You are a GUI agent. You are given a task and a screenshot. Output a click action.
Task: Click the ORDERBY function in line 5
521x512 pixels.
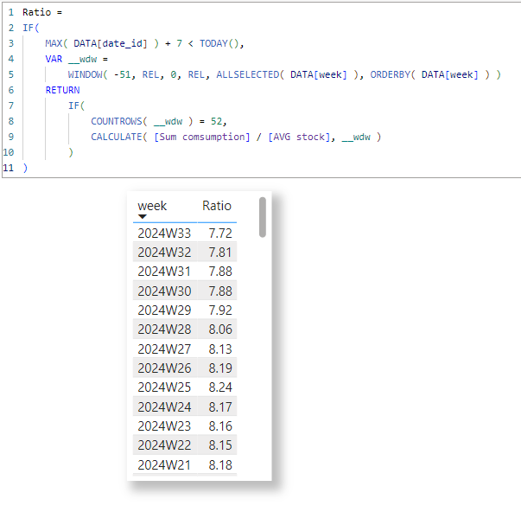390,74
